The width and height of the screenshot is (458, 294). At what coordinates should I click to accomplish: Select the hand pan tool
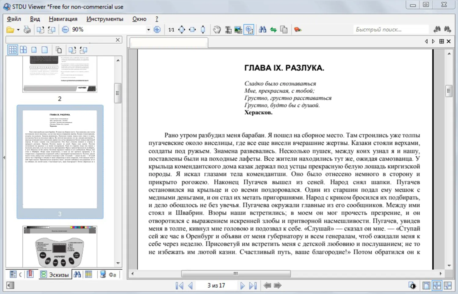tap(217, 30)
